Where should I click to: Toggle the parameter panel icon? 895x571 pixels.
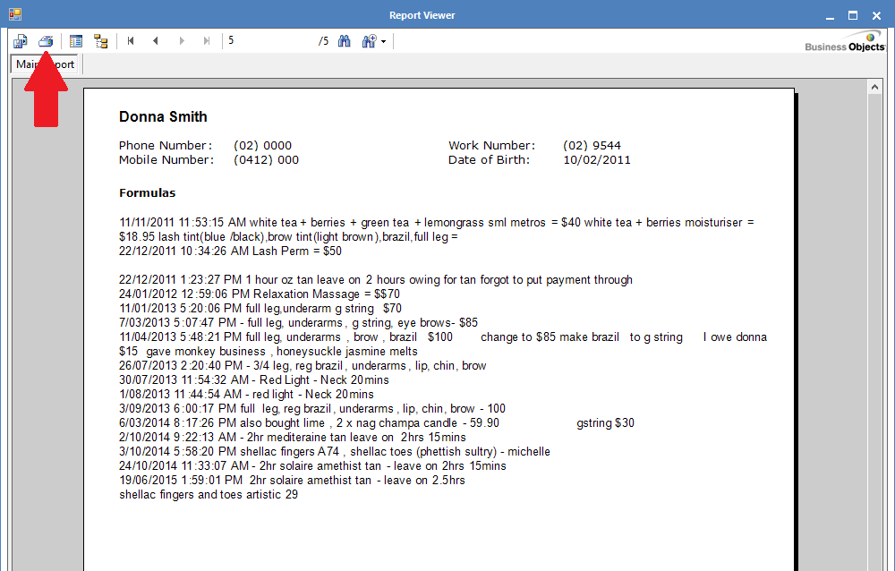coord(76,41)
